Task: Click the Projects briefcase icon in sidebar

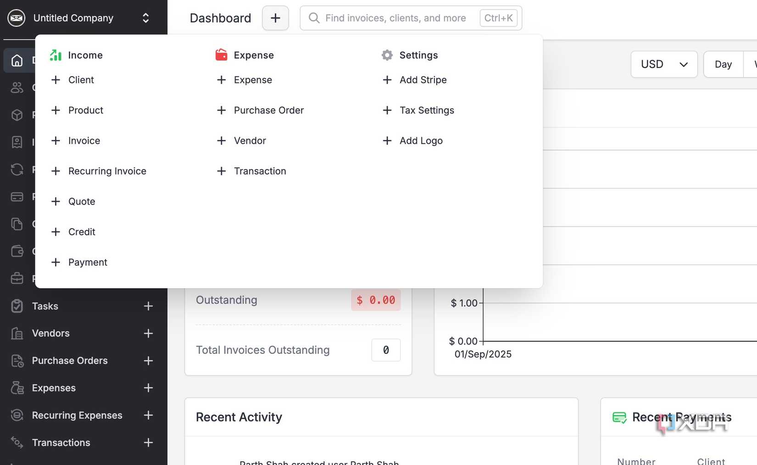Action: (x=17, y=278)
